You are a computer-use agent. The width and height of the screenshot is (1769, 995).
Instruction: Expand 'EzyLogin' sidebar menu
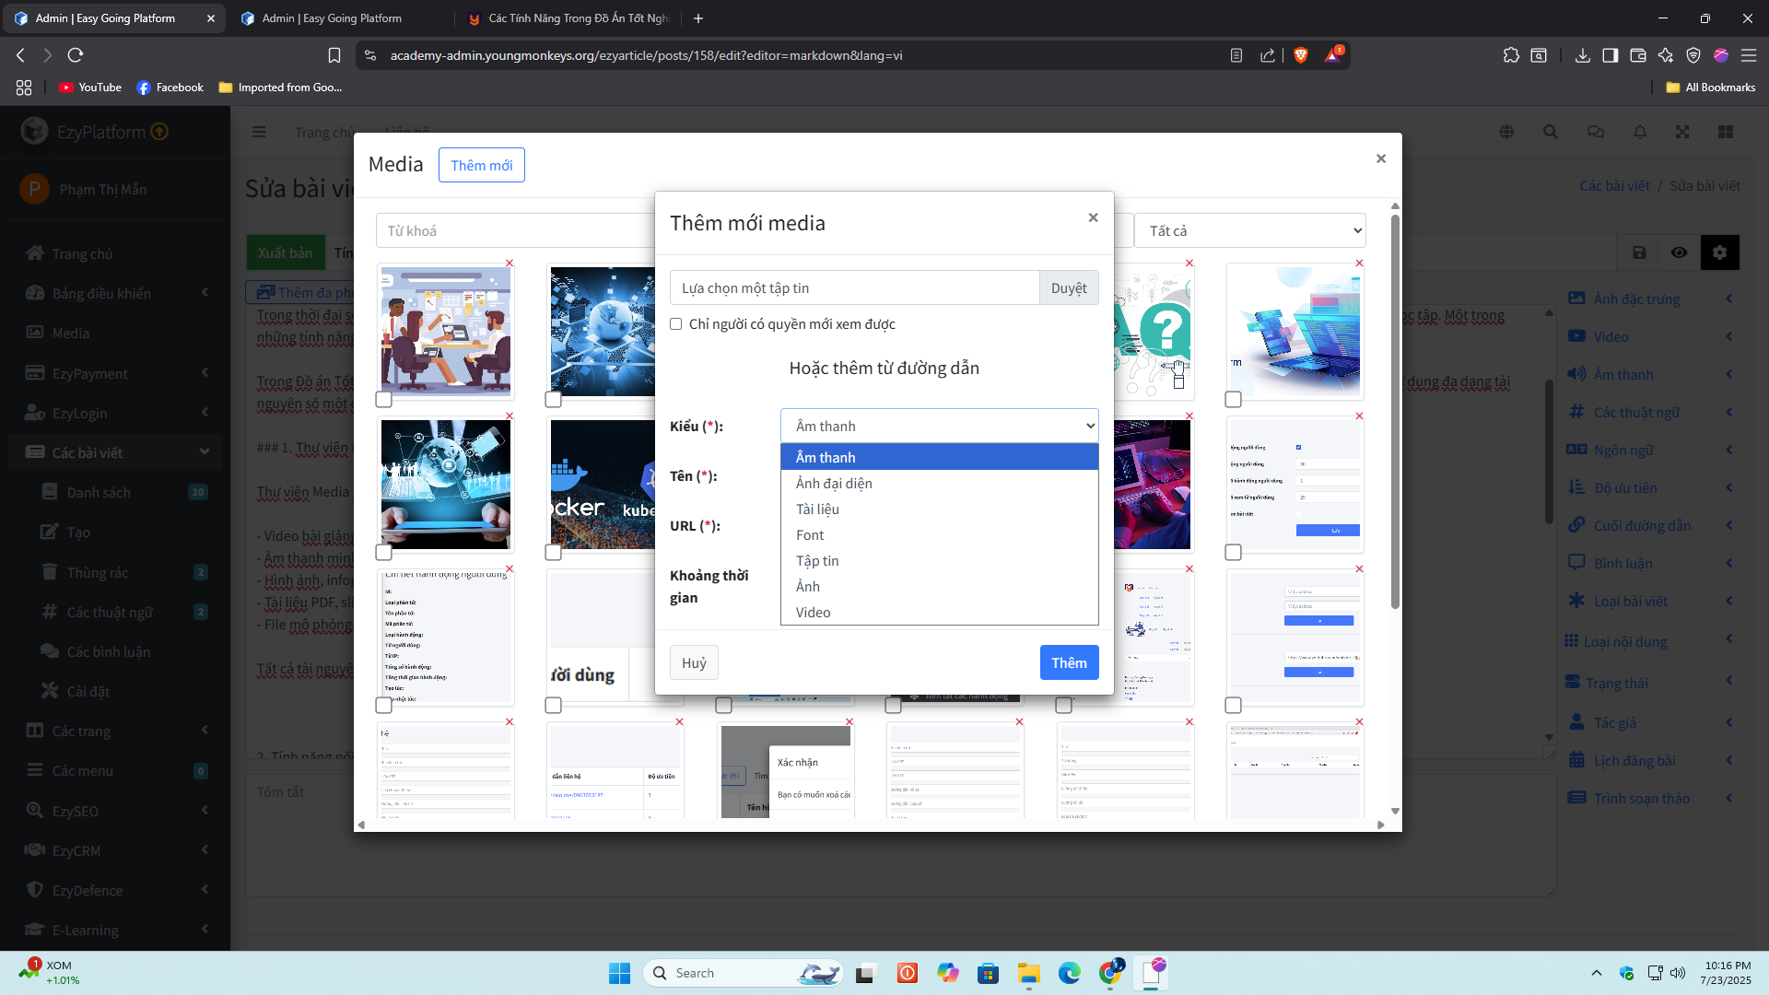click(x=115, y=413)
